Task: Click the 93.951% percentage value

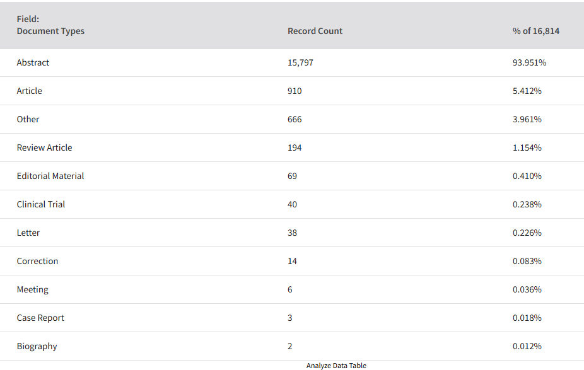Action: pos(529,62)
